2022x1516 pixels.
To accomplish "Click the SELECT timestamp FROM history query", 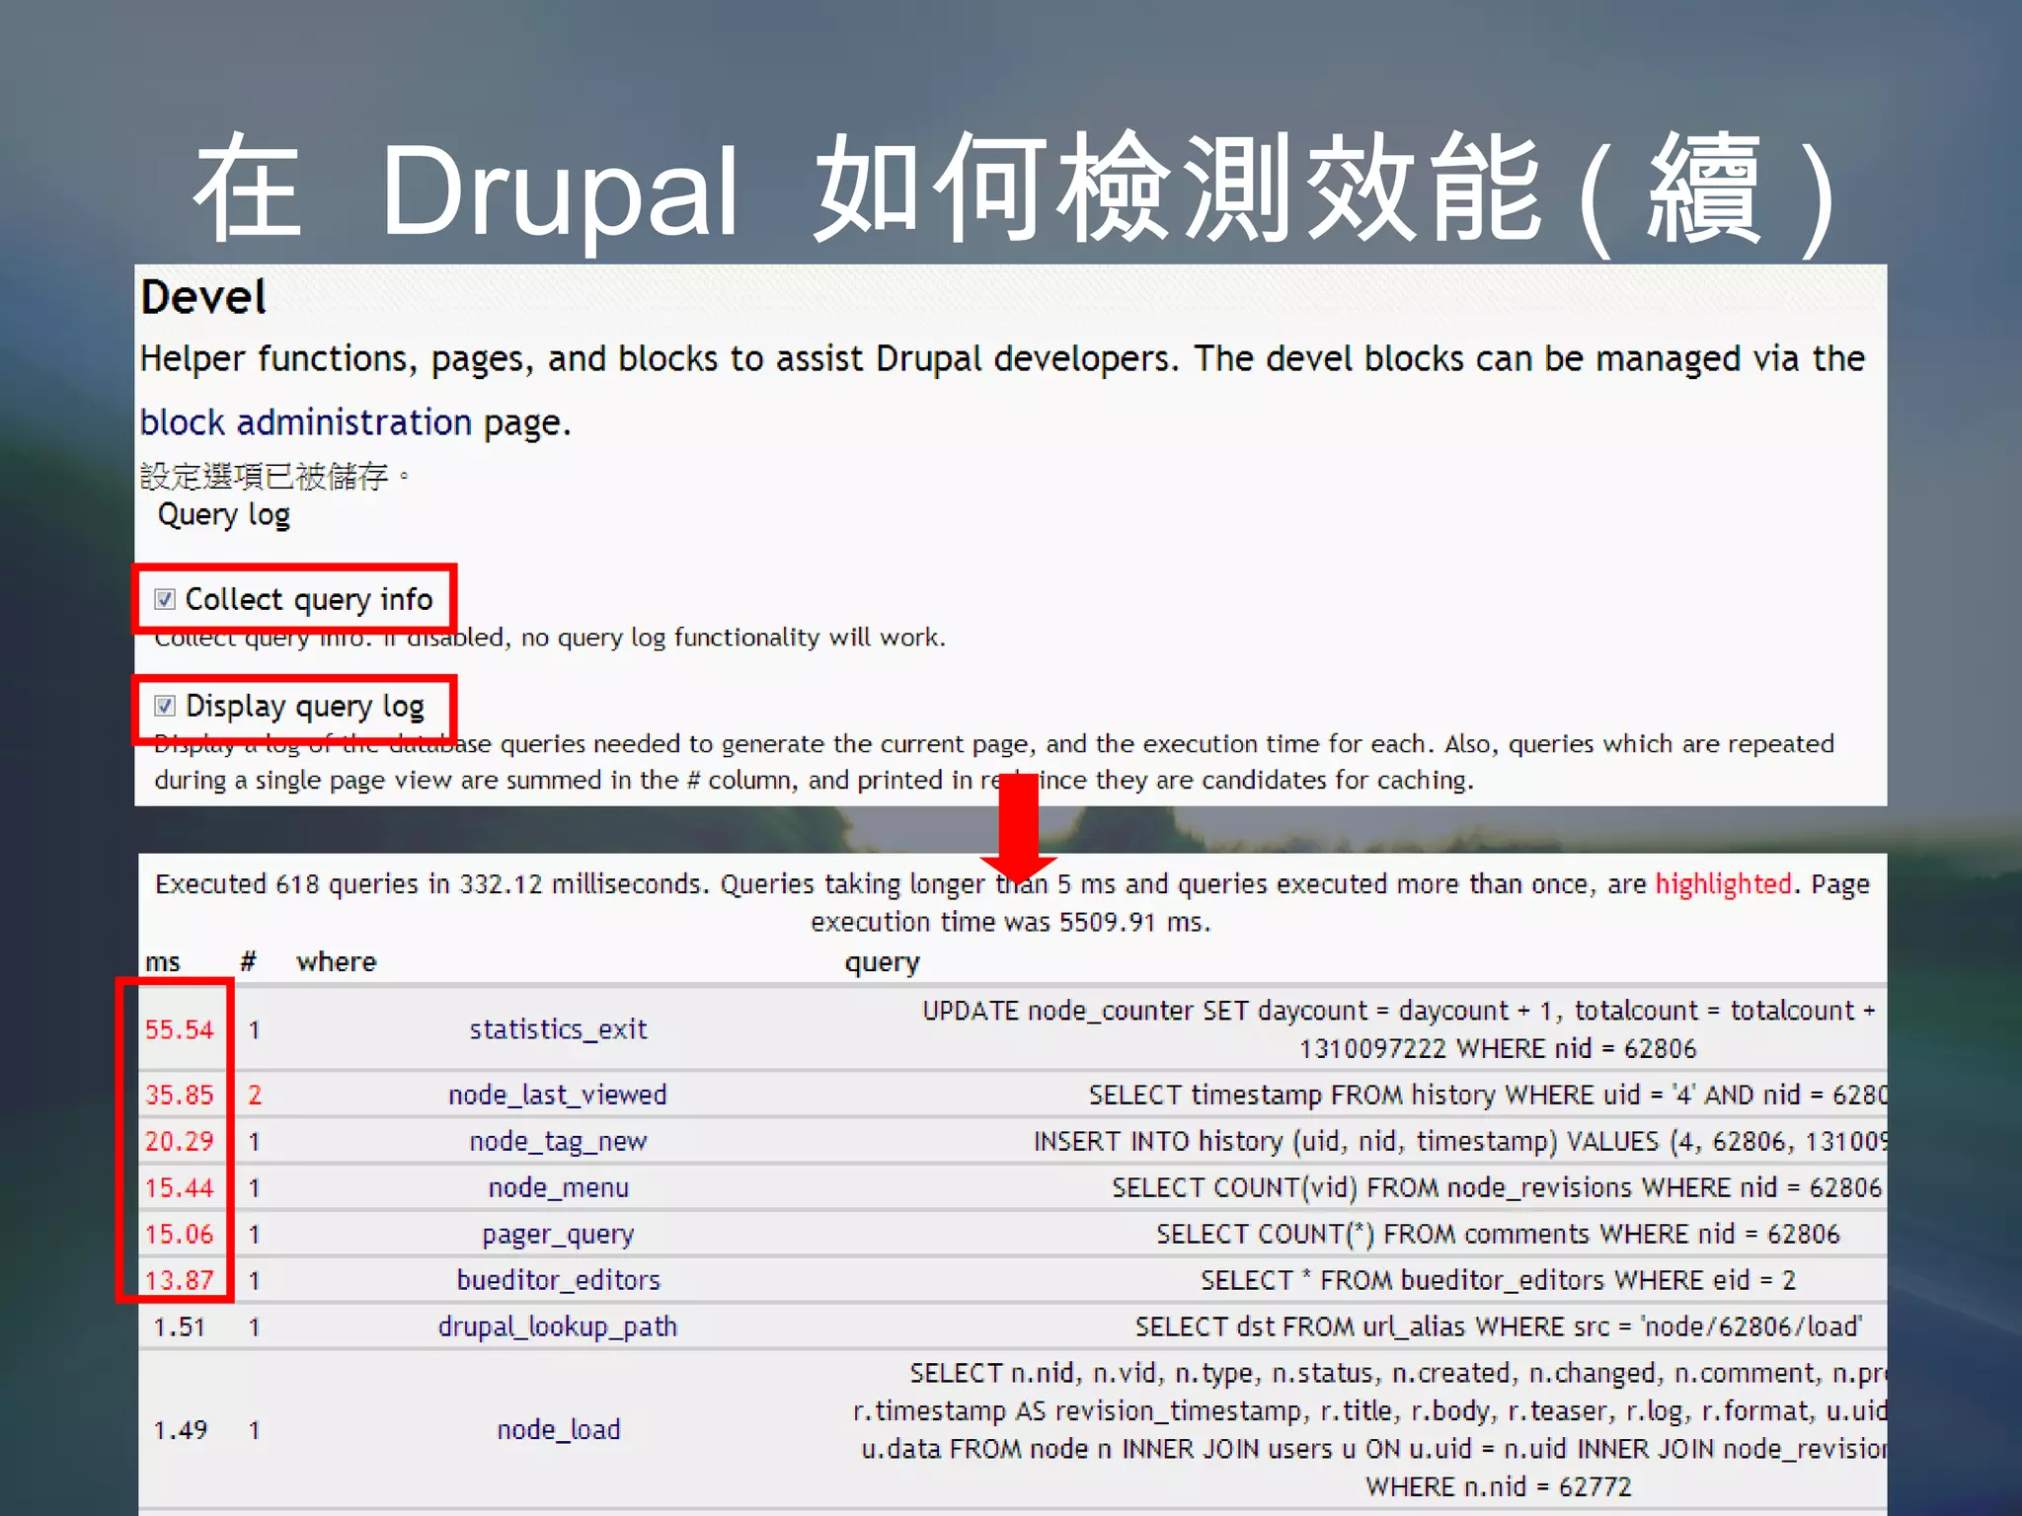I will point(1487,1095).
